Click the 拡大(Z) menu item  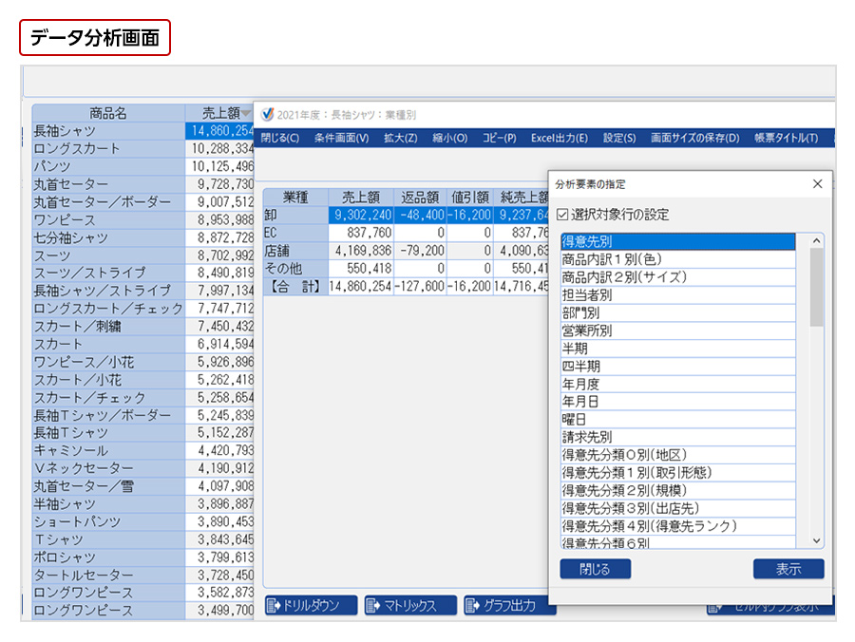[x=400, y=138]
